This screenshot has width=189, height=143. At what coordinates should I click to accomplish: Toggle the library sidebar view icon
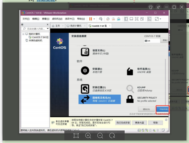pyautogui.click(x=126, y=19)
